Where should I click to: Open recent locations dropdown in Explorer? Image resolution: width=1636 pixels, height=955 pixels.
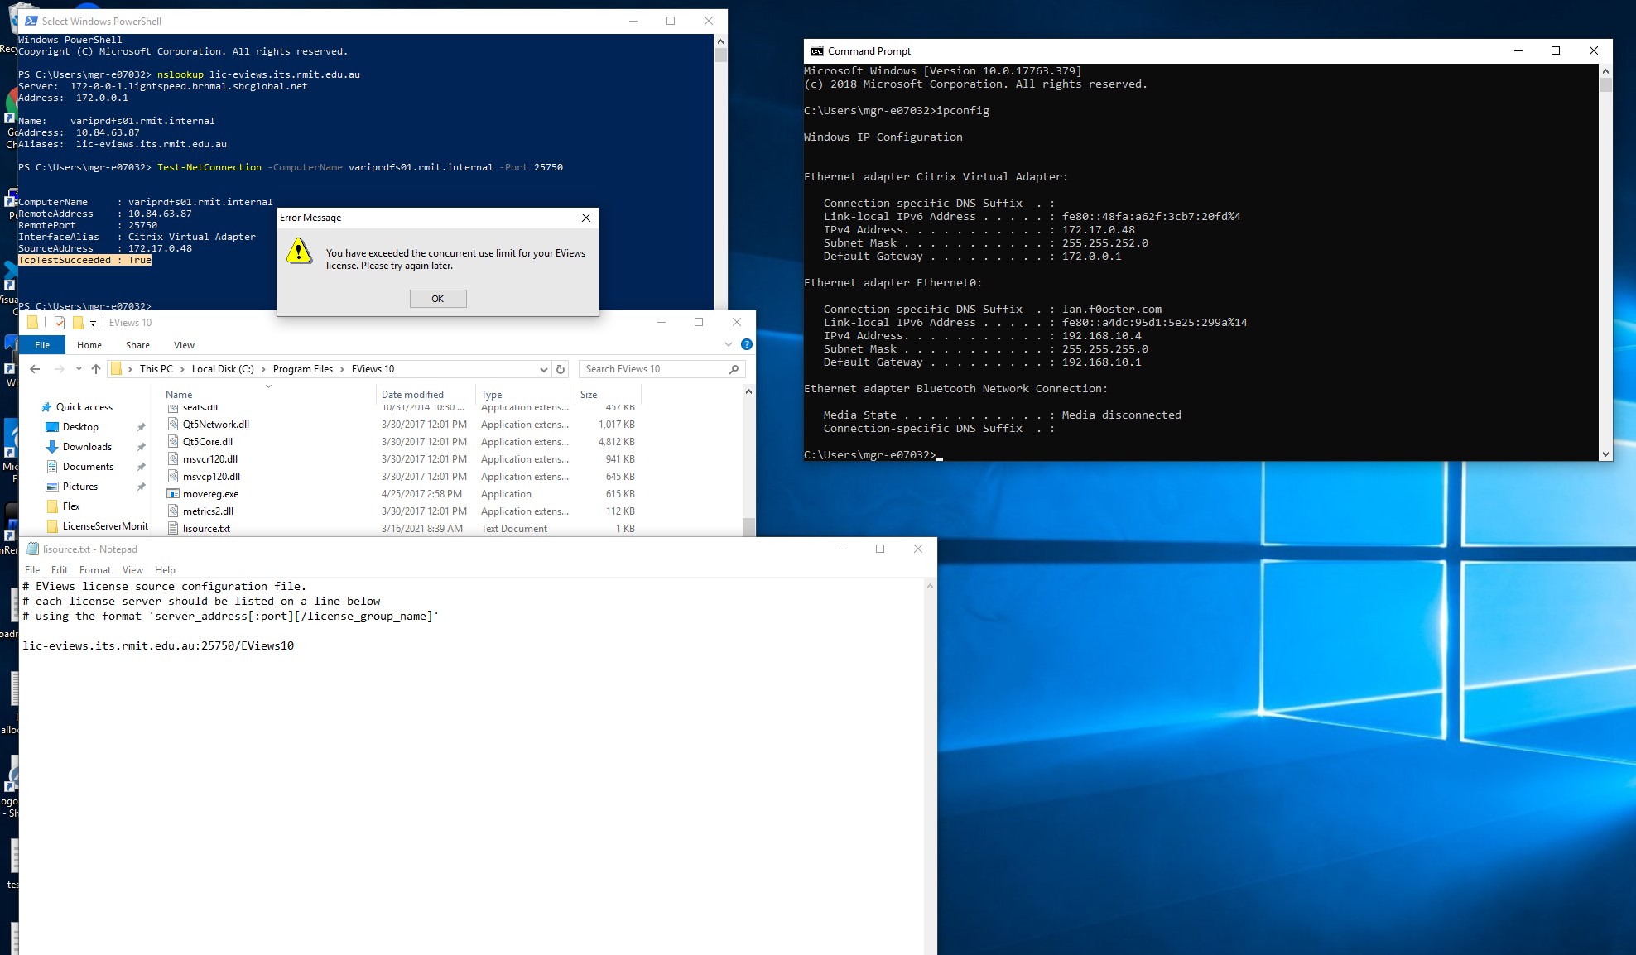79,369
